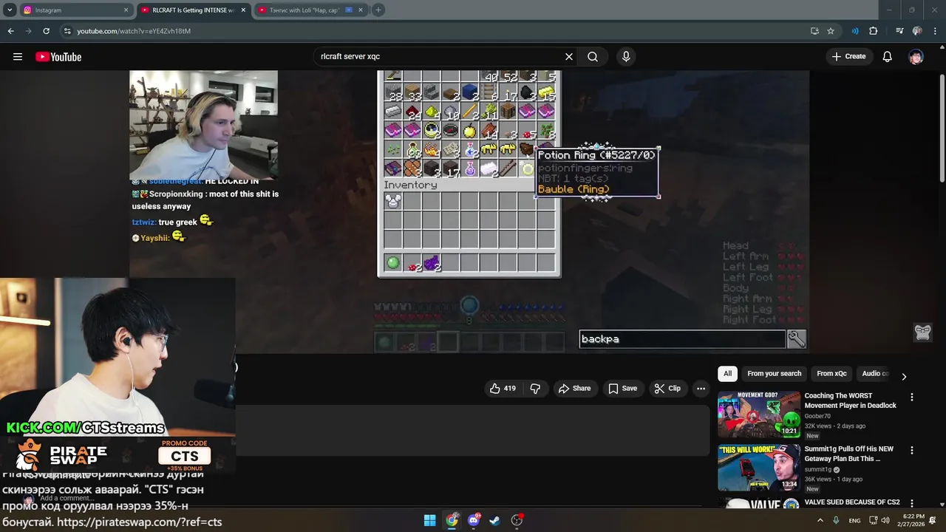
Task: Reload the current page
Action: point(46,31)
